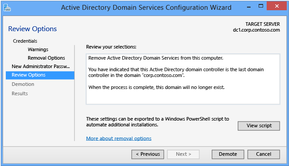Click the Review Options page heading
Image resolution: width=289 pixels, height=166 pixels.
[x=33, y=29]
